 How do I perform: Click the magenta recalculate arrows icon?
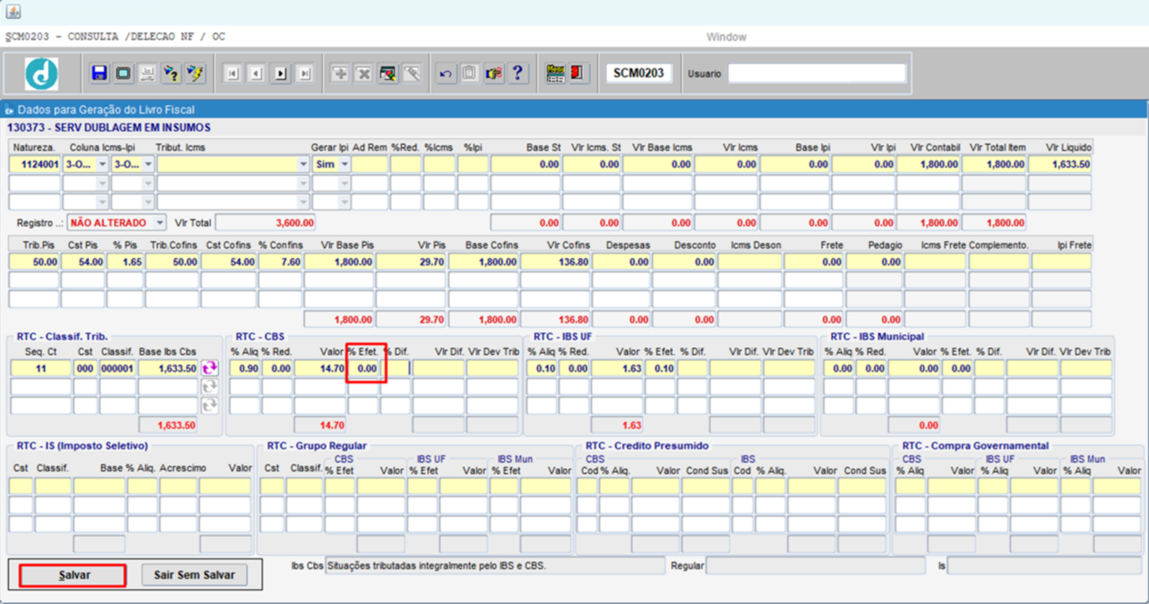(x=210, y=368)
